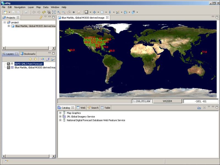Toggle visibility of NDFD GML2 Point Forecast layer

point(9,64)
